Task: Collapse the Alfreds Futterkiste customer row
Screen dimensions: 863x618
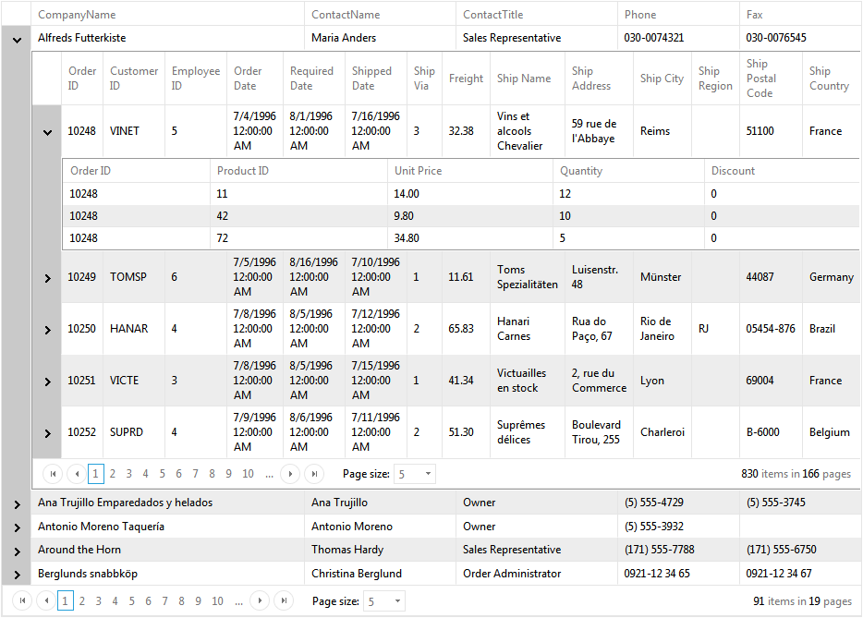Action: [x=17, y=39]
